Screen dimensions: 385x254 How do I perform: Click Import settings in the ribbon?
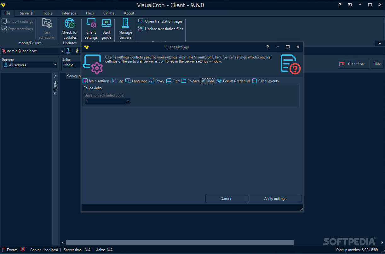(x=17, y=21)
